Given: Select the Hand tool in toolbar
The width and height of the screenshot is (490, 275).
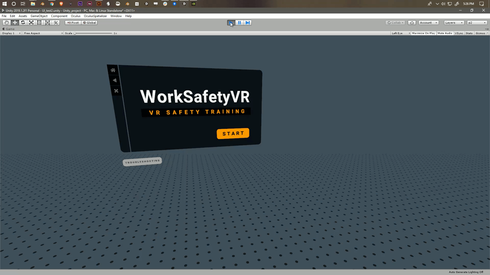Looking at the screenshot, I should point(7,23).
